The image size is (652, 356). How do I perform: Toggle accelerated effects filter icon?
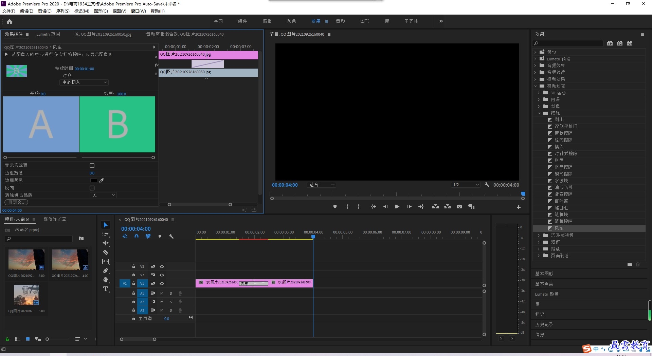[610, 43]
